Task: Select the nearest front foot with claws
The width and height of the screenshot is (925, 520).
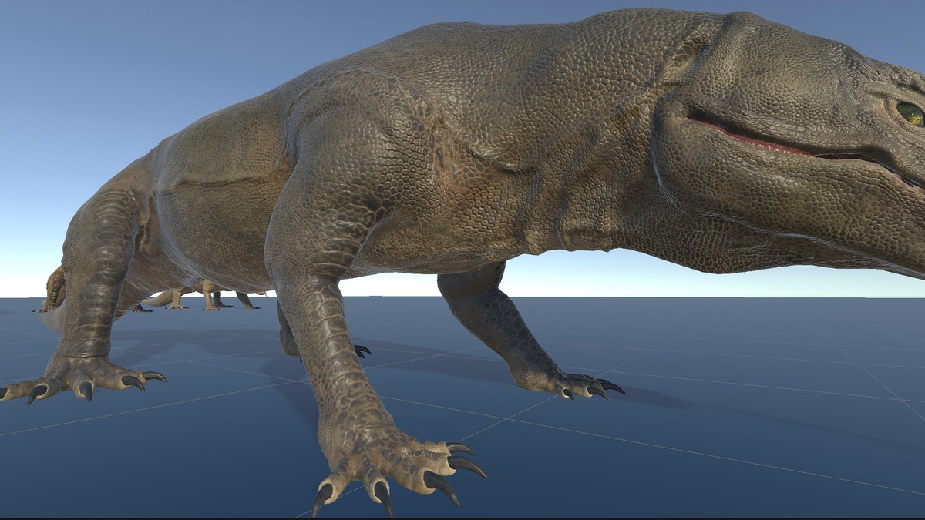Action: click(x=393, y=466)
